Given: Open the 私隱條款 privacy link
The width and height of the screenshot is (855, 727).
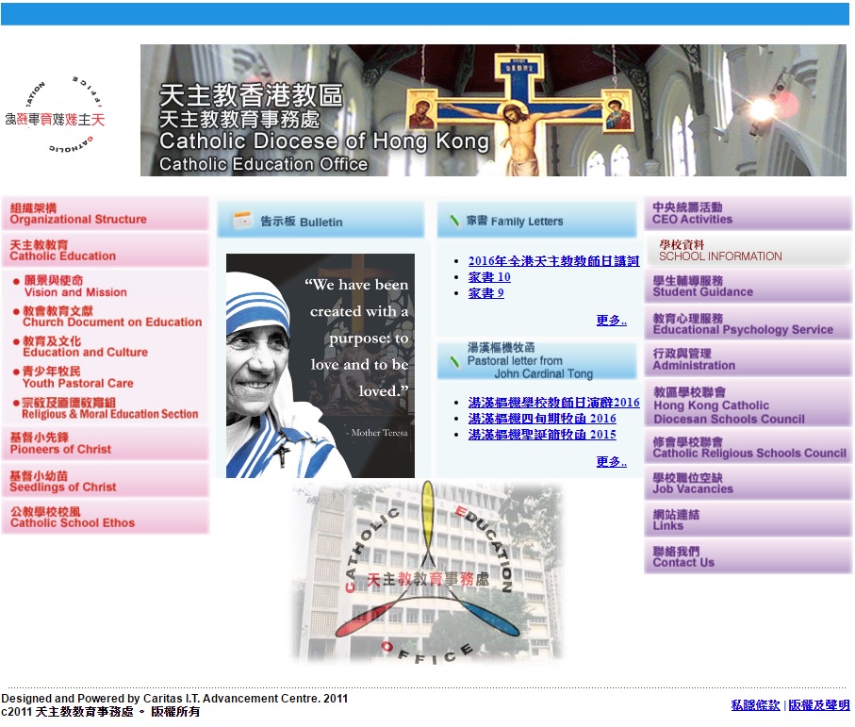Looking at the screenshot, I should [755, 705].
